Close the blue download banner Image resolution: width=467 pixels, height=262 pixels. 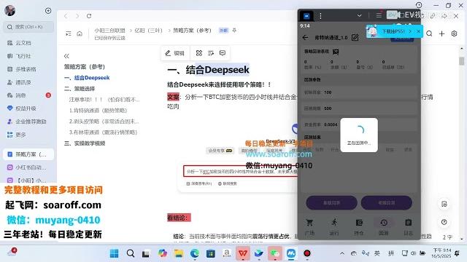[418, 31]
